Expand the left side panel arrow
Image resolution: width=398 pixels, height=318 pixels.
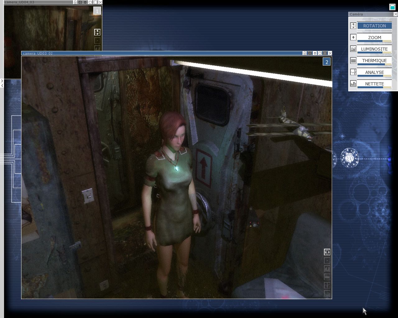coord(2,81)
